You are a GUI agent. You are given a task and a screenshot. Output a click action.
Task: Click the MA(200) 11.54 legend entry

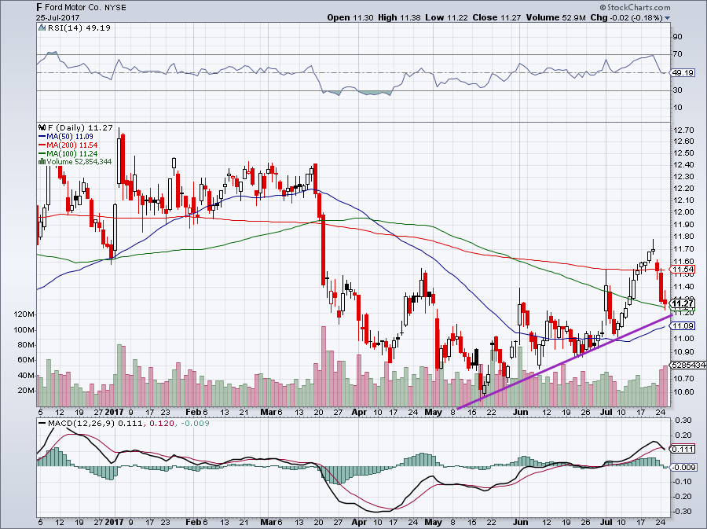point(72,145)
